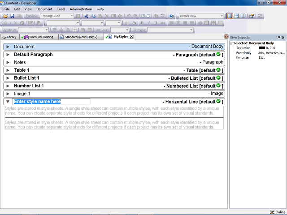Click the Font size 11pt value
287x215 pixels.
261,58
